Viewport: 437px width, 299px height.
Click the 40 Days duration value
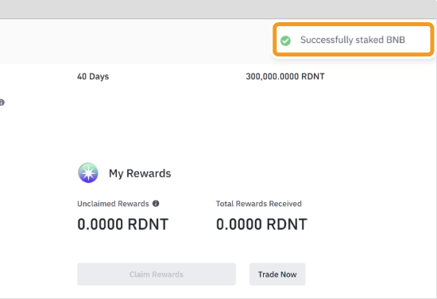(x=93, y=76)
